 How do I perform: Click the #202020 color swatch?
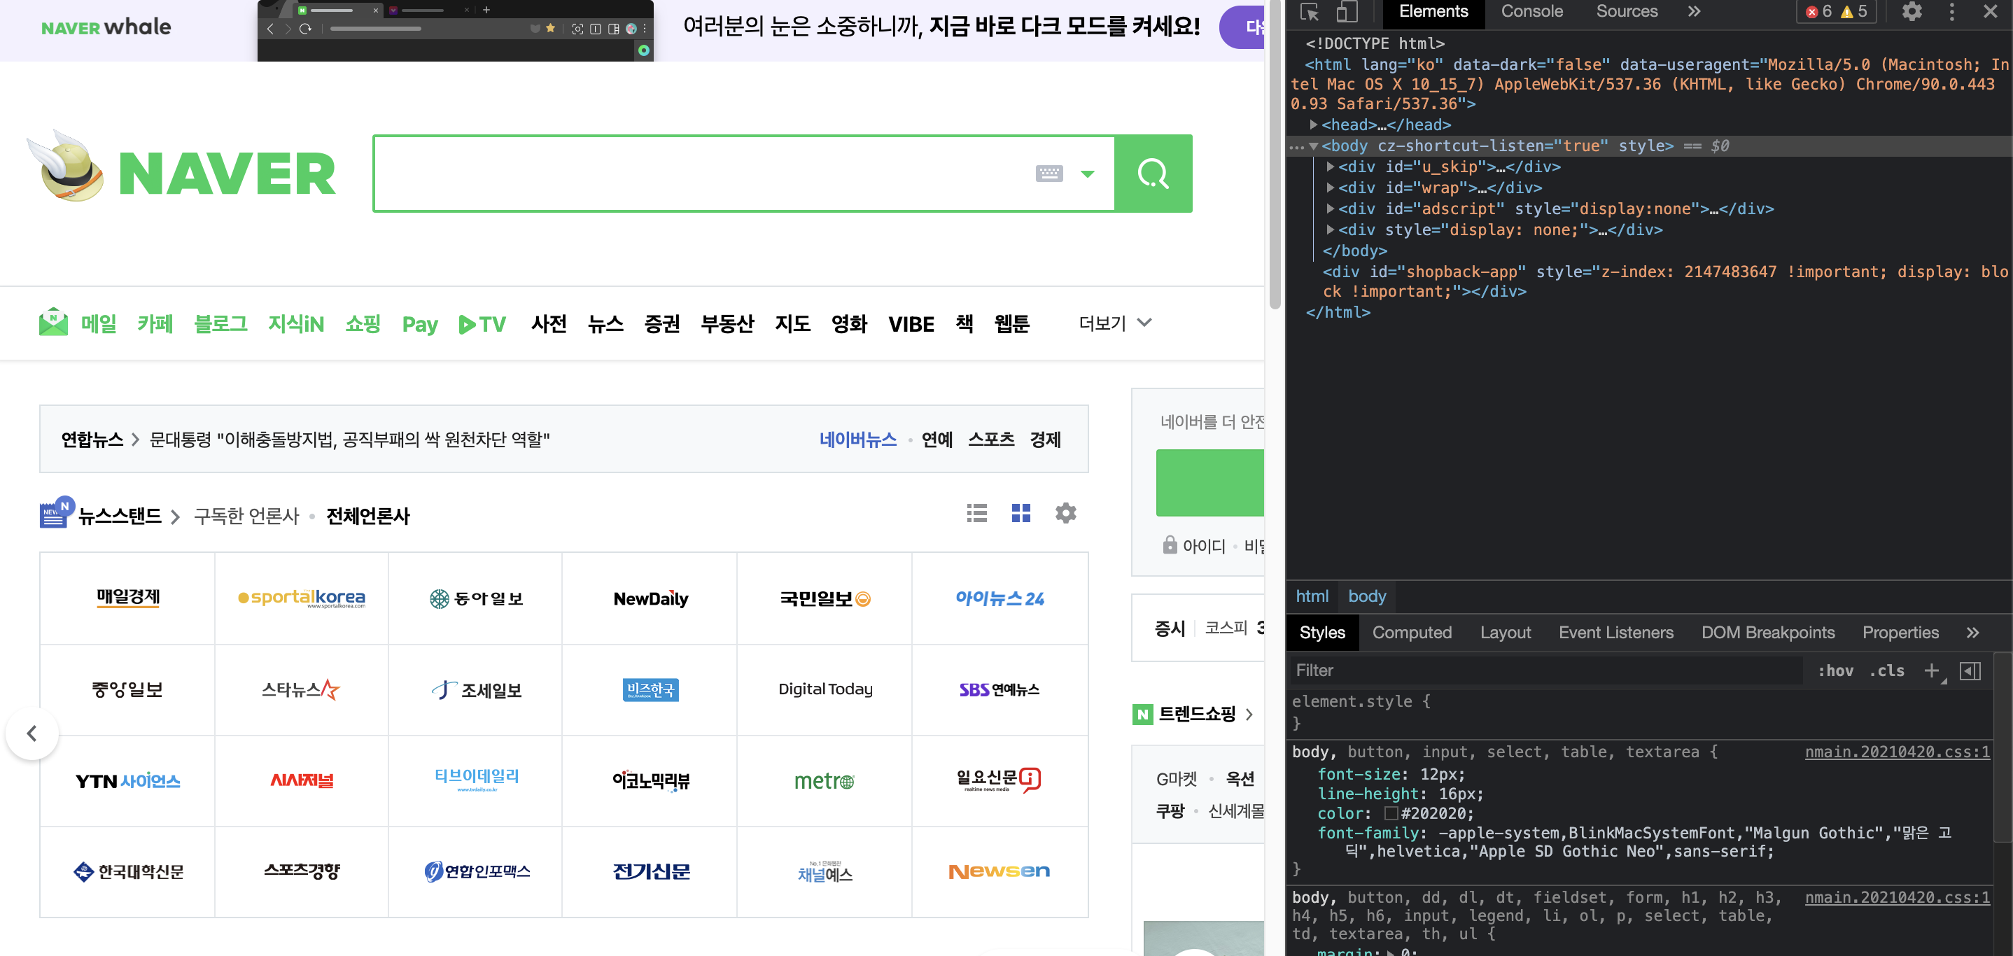1390,813
